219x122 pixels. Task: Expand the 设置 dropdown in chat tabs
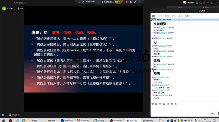pyautogui.click(x=188, y=16)
